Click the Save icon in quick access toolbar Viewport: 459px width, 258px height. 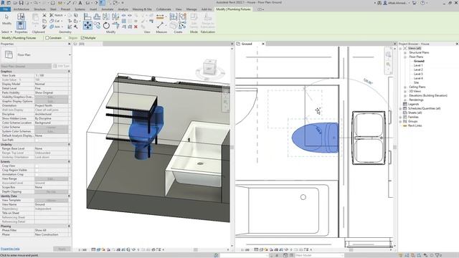pyautogui.click(x=21, y=3)
